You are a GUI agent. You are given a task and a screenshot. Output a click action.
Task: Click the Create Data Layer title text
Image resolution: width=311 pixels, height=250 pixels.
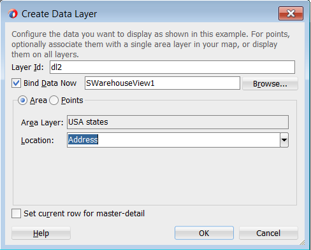pos(59,14)
